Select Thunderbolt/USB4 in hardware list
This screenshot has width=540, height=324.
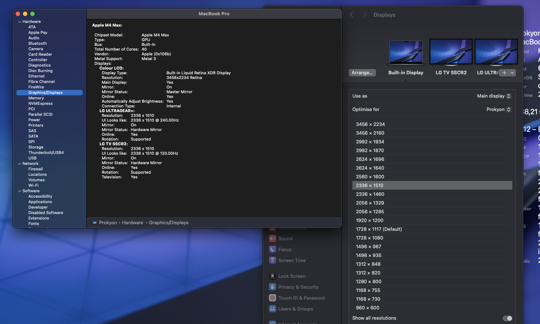(46, 153)
